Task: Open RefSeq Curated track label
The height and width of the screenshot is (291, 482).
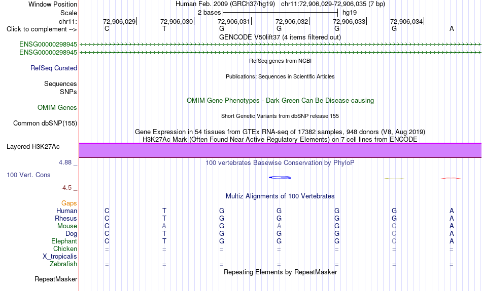Action: click(x=54, y=68)
